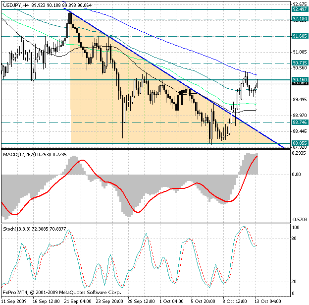Click the Stoch(13,3,3) indicator label
Screen dimensions: 309x305
point(17,229)
